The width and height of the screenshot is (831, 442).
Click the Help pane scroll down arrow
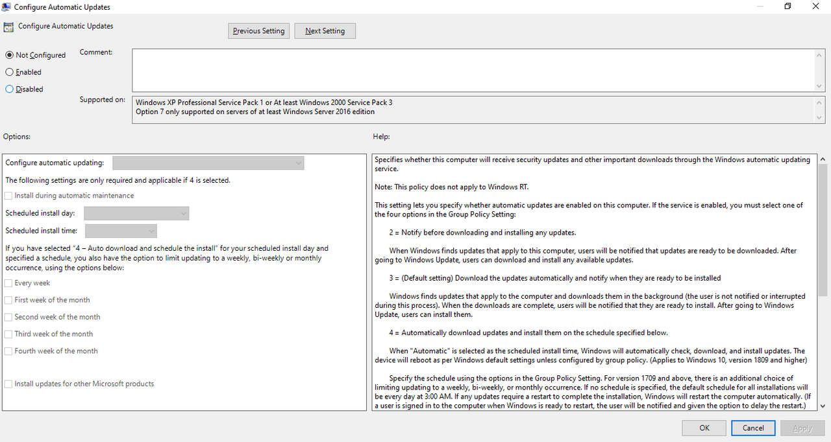click(x=823, y=406)
